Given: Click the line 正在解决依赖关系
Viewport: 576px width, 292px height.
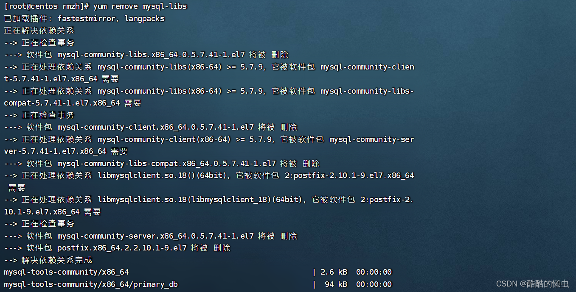Looking at the screenshot, I should (38, 31).
